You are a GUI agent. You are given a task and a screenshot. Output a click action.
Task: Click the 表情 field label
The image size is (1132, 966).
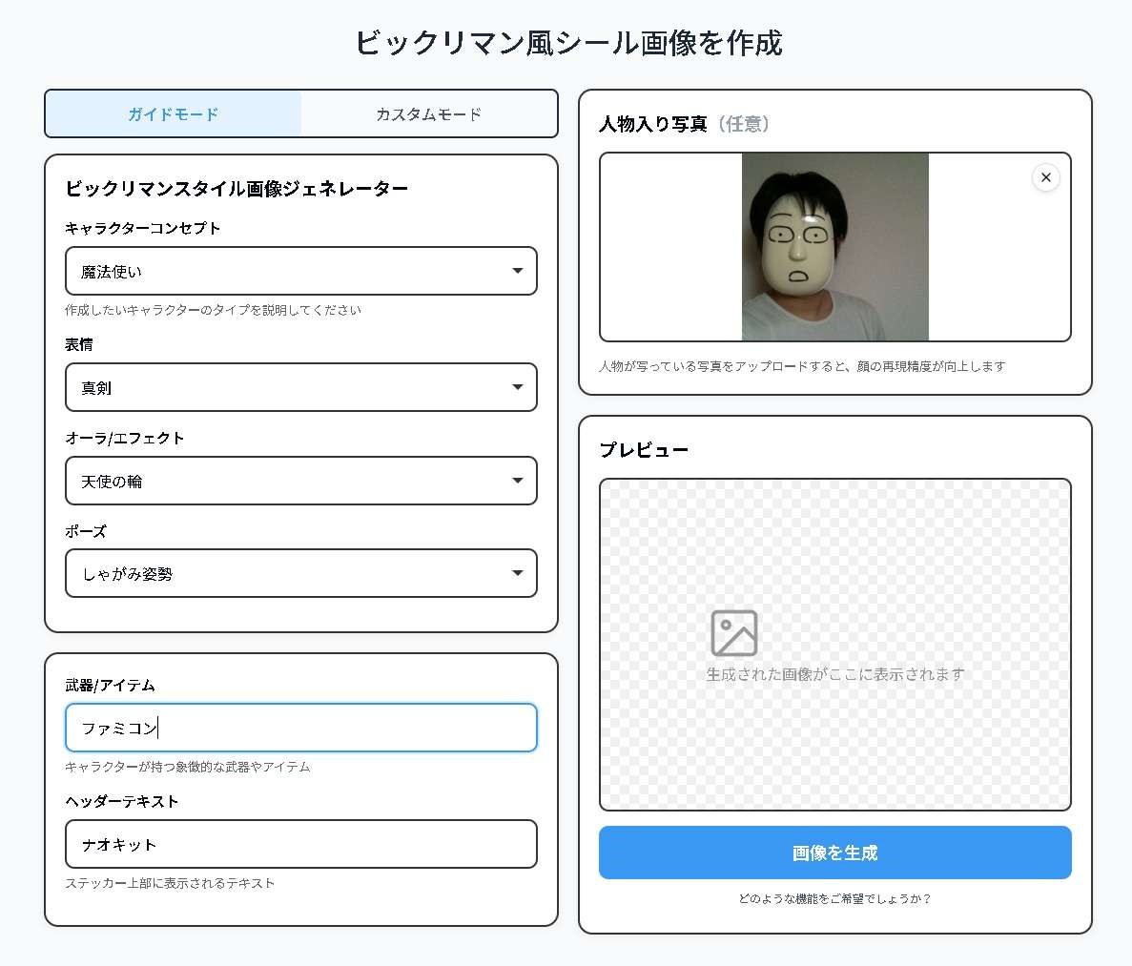pos(79,344)
